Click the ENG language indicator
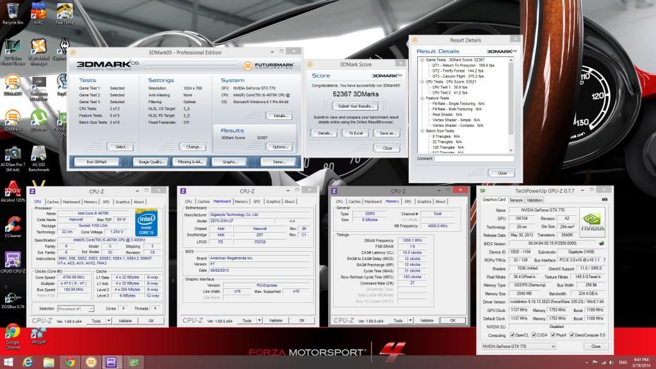This screenshot has width=656, height=369. pyautogui.click(x=623, y=363)
